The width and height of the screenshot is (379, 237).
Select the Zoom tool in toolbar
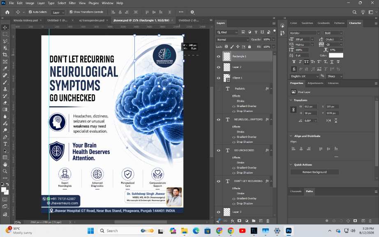click(5, 171)
